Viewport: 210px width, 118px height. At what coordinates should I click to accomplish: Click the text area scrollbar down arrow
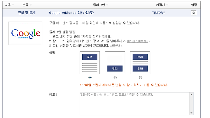(x=191, y=113)
